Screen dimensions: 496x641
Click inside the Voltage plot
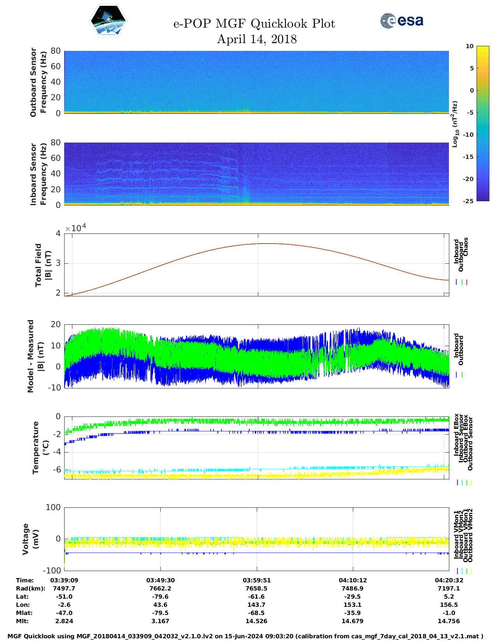256,538
